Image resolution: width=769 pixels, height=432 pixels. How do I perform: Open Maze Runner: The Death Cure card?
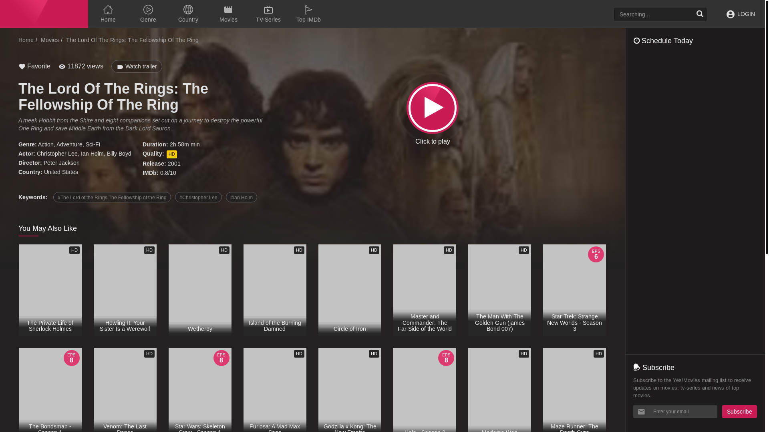click(574, 390)
